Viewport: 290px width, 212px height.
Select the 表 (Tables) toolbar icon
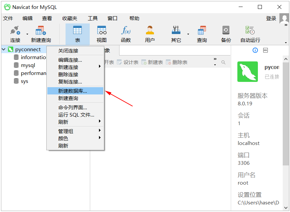77,34
